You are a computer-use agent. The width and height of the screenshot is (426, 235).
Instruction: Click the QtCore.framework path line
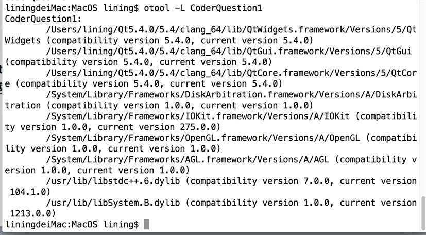click(x=231, y=73)
